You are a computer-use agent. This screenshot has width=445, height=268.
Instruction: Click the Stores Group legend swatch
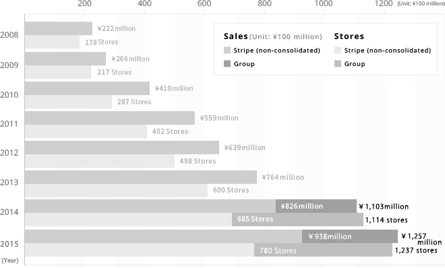pyautogui.click(x=338, y=64)
